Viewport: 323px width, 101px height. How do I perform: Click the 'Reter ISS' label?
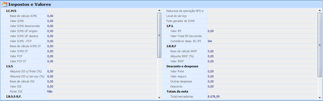(x=16, y=91)
